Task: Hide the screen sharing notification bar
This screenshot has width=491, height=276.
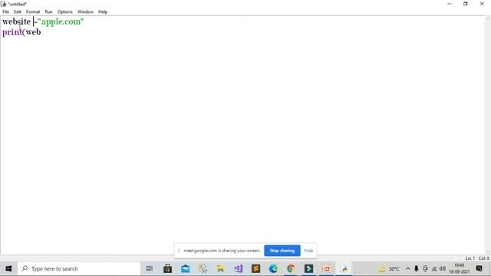Action: pyautogui.click(x=308, y=251)
